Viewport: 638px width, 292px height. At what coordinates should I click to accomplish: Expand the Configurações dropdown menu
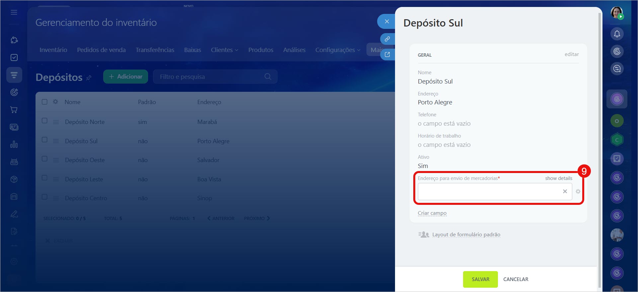337,50
